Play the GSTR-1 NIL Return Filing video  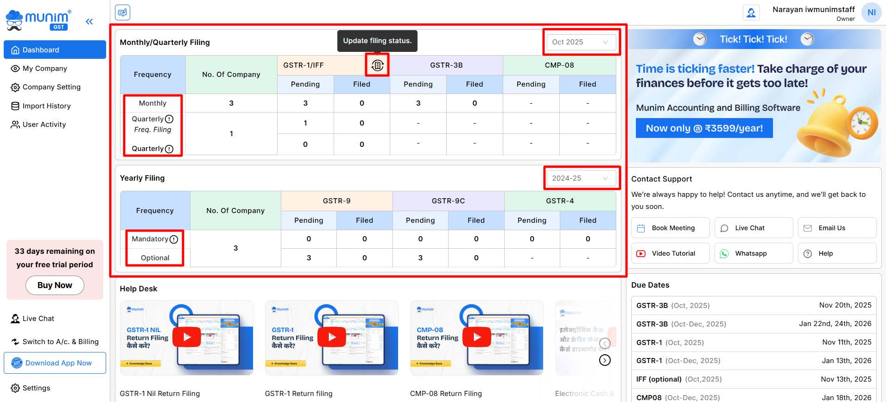click(x=187, y=337)
